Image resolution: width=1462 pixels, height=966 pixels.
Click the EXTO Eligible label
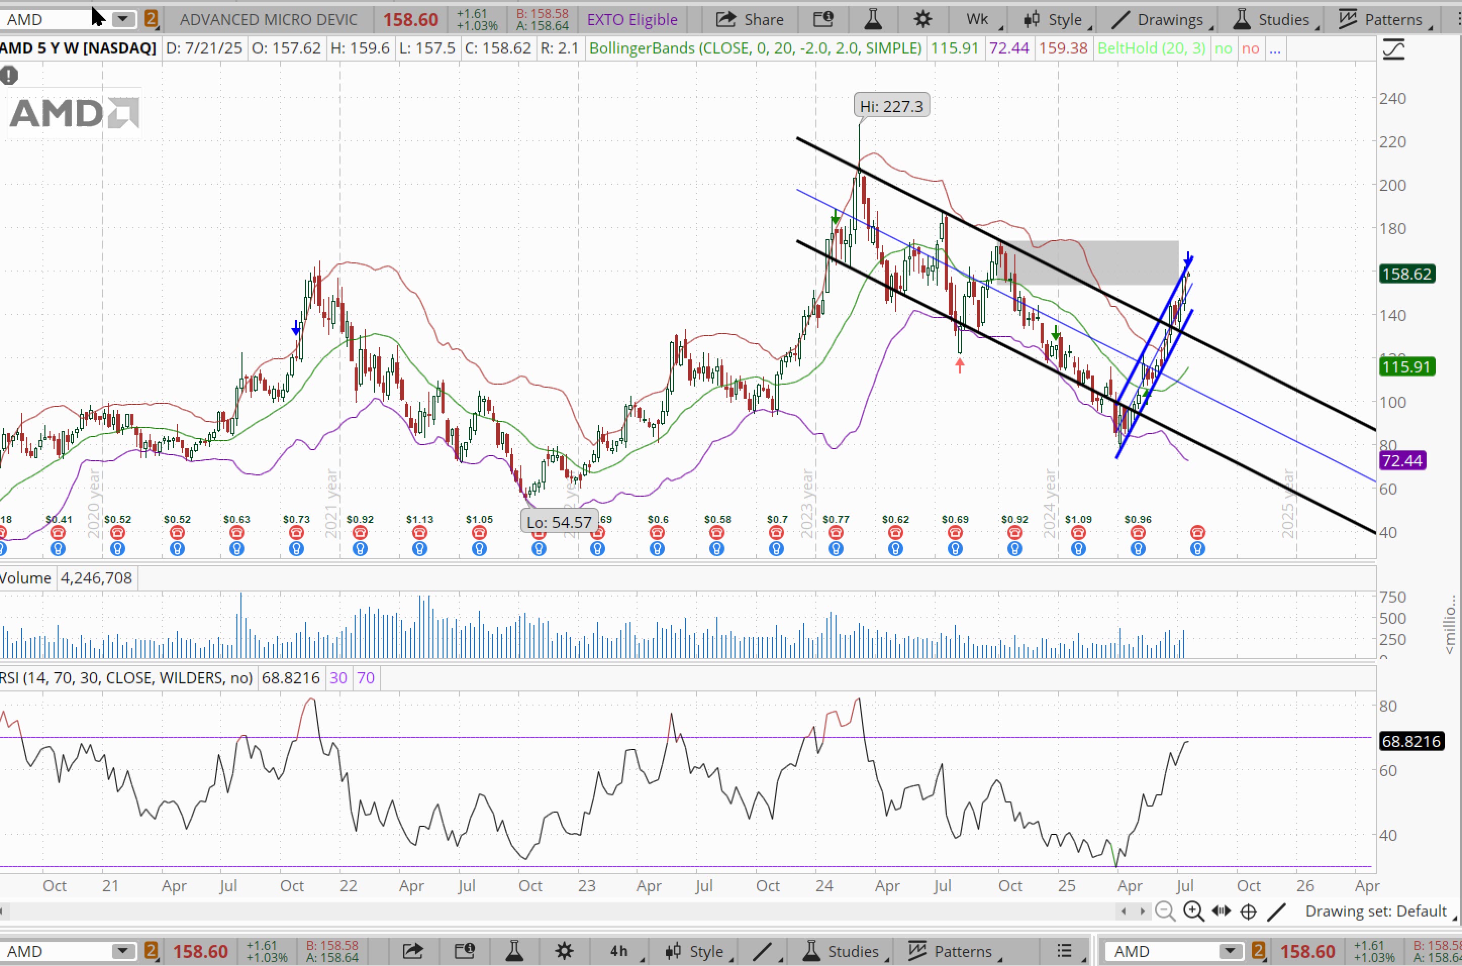click(x=632, y=20)
